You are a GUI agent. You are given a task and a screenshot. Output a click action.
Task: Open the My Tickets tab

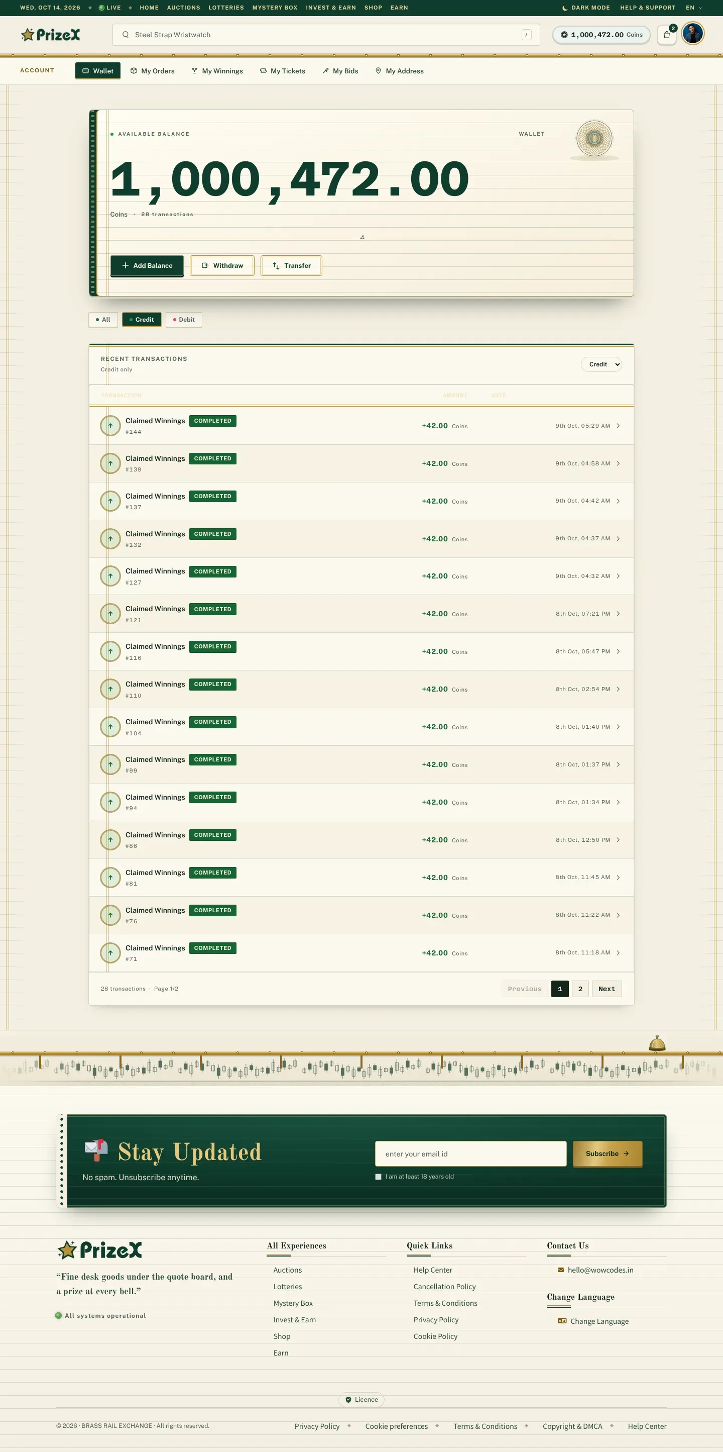pos(283,71)
